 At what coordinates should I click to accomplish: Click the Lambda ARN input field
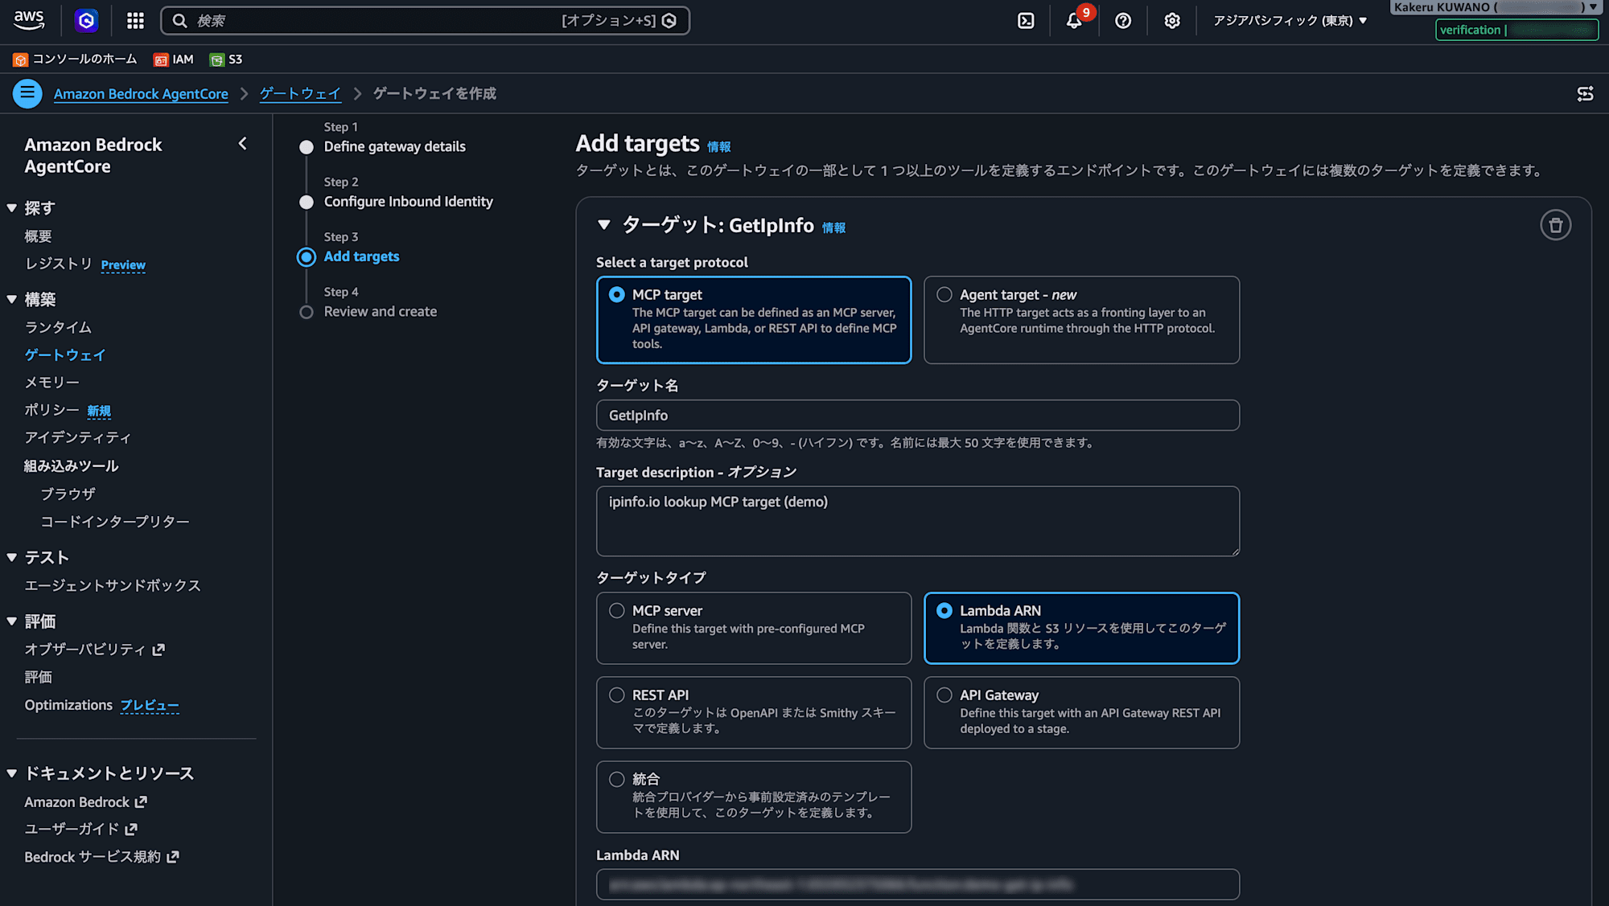point(917,884)
